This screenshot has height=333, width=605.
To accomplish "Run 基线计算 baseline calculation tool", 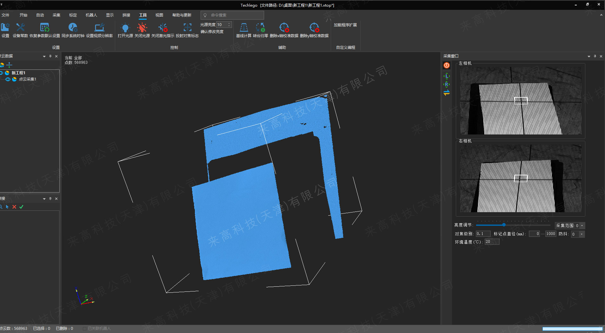I will click(x=243, y=28).
